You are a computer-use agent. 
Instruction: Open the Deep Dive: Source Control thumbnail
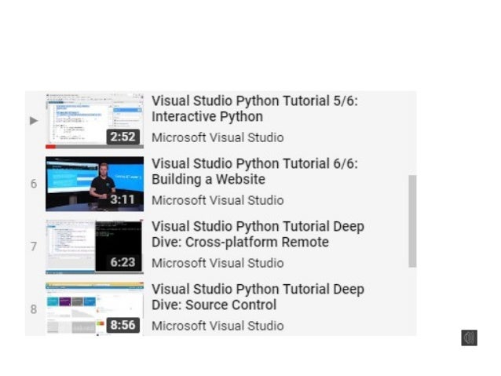point(94,308)
